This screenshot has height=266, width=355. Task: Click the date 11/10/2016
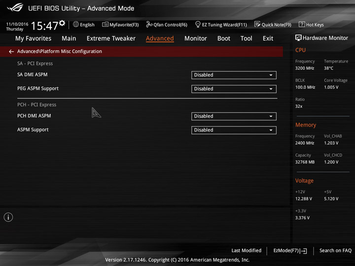(x=17, y=24)
